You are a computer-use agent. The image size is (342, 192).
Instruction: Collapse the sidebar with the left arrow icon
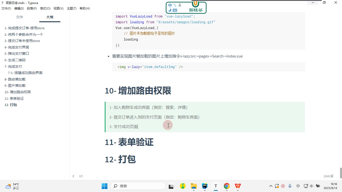point(73,176)
